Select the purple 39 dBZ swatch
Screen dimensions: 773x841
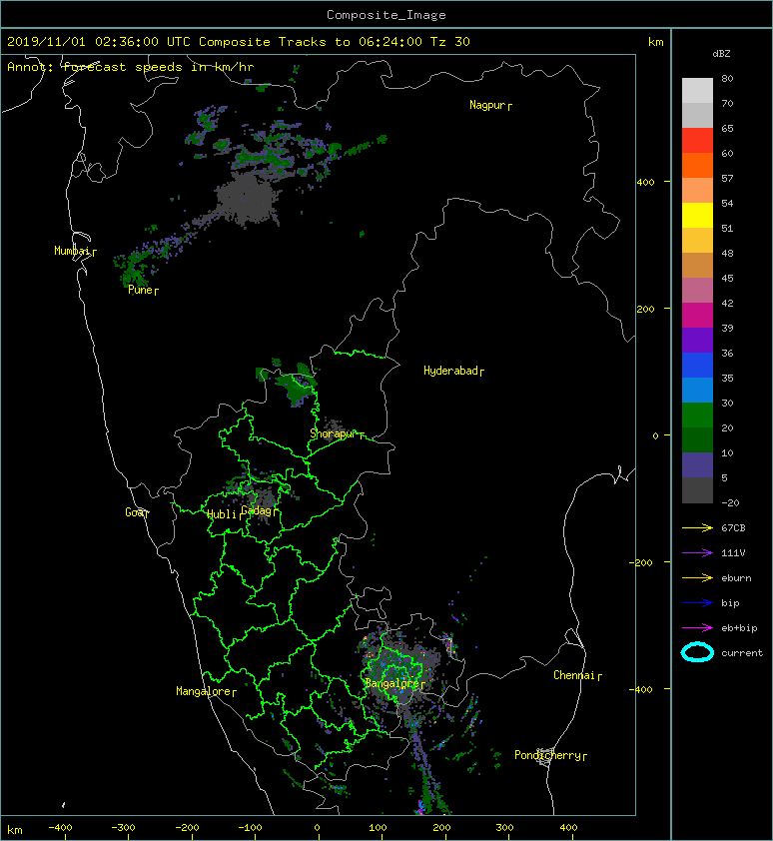(x=697, y=340)
